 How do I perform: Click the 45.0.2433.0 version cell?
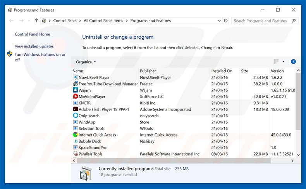pyautogui.click(x=281, y=135)
